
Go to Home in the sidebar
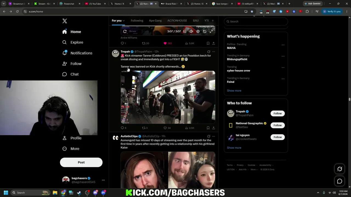coord(72,32)
